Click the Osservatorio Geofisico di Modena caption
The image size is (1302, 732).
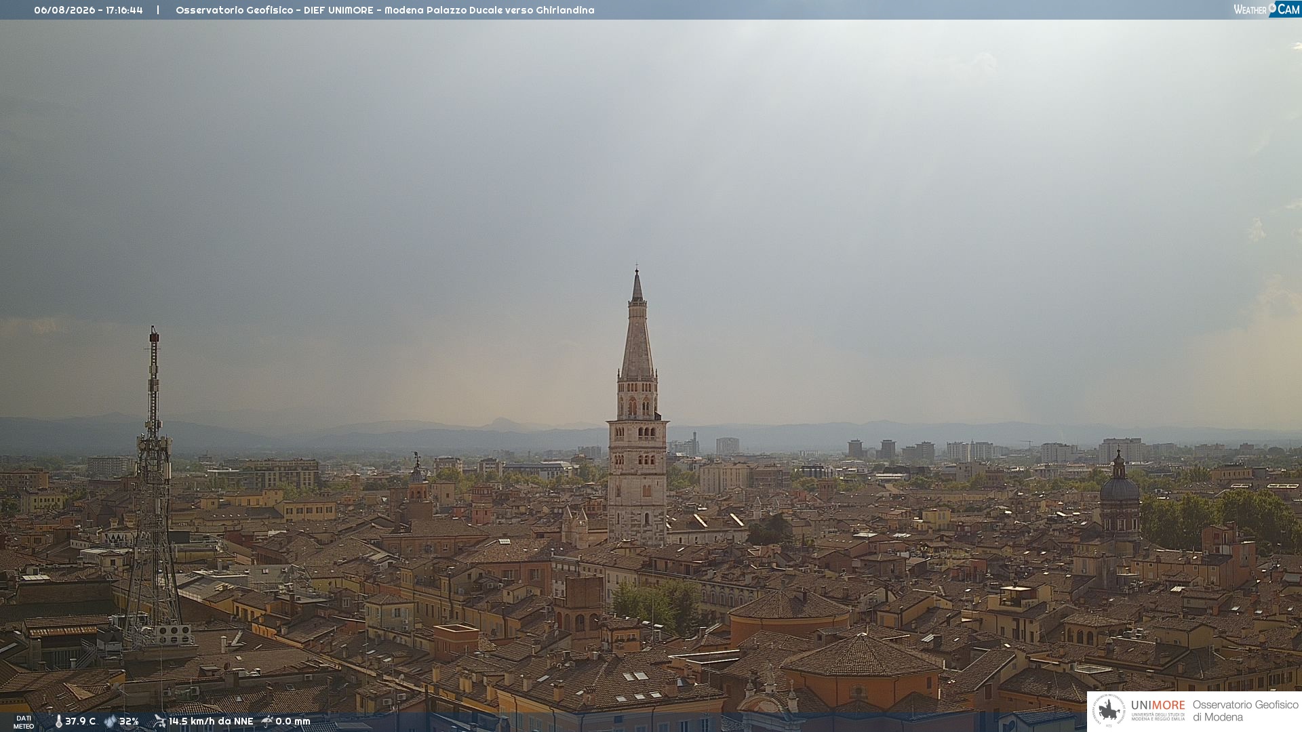pyautogui.click(x=1246, y=711)
